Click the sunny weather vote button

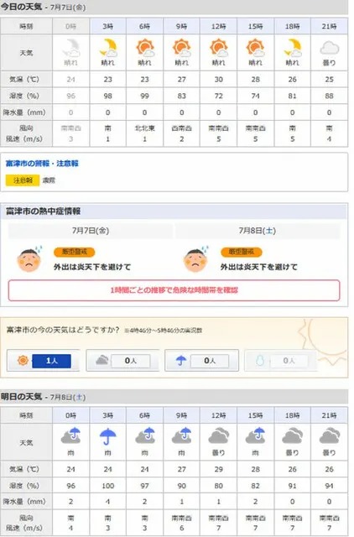[x=43, y=360]
